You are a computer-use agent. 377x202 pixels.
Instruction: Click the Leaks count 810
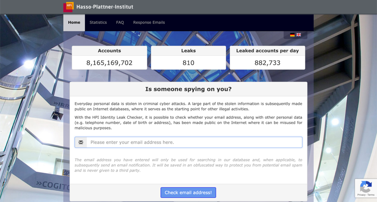pyautogui.click(x=188, y=63)
